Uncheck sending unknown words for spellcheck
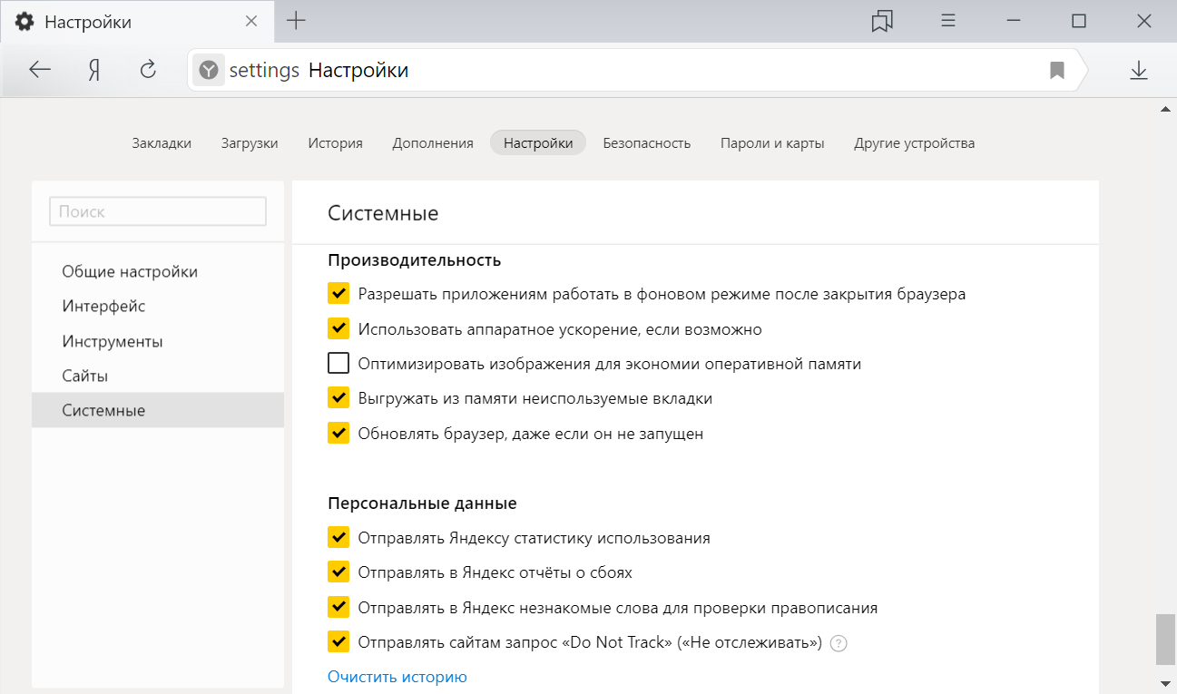Viewport: 1177px width, 694px height. pyautogui.click(x=338, y=607)
